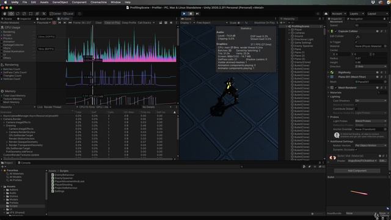This screenshot has width=391, height=220.
Task: Open cloud services icon
Action: point(326,13)
